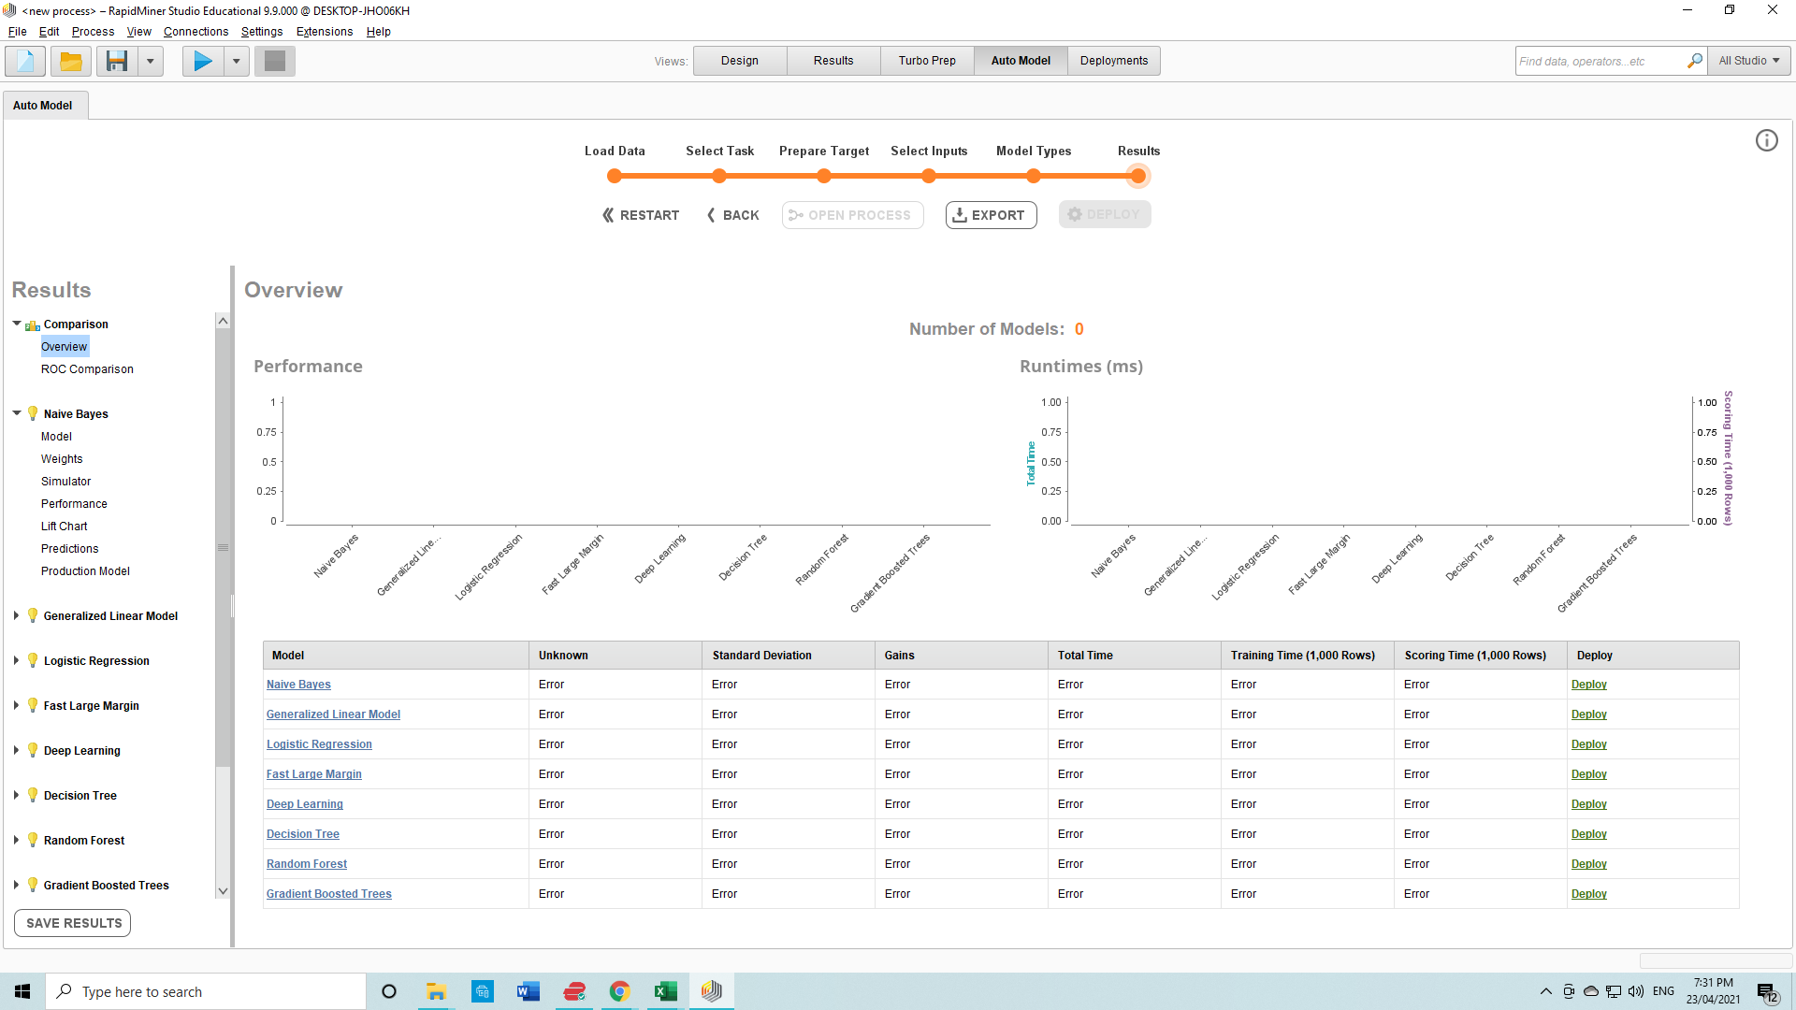Save the process with the floppy icon
Screen dimensions: 1796x1010
[x=117, y=61]
